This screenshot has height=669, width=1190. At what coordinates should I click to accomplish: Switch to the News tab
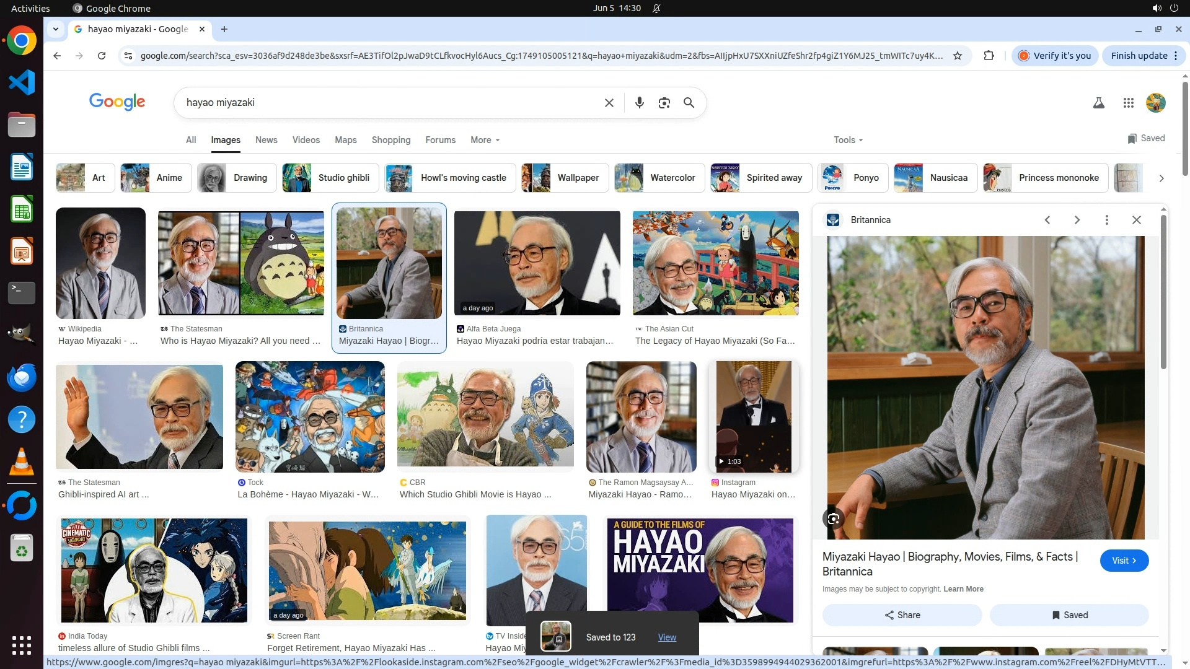click(266, 140)
